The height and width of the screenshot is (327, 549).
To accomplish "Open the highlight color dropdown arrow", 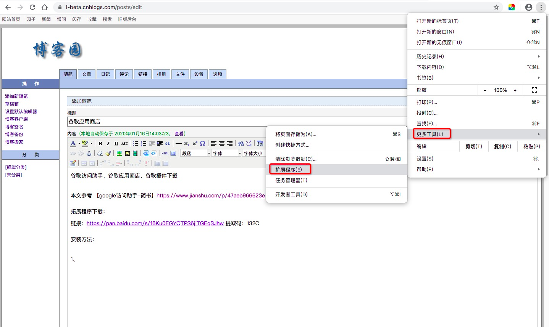I will [91, 144].
